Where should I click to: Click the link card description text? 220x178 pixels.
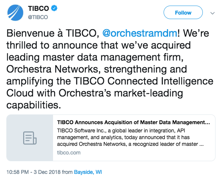pyautogui.click(x=130, y=137)
